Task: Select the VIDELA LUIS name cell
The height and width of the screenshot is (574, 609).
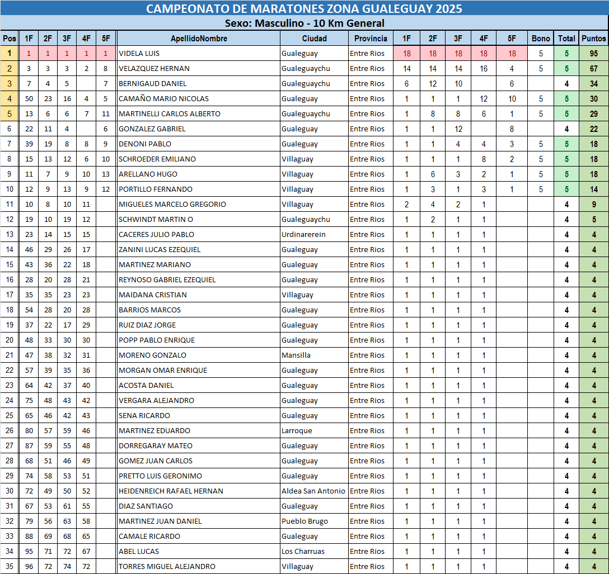Action: coord(199,54)
